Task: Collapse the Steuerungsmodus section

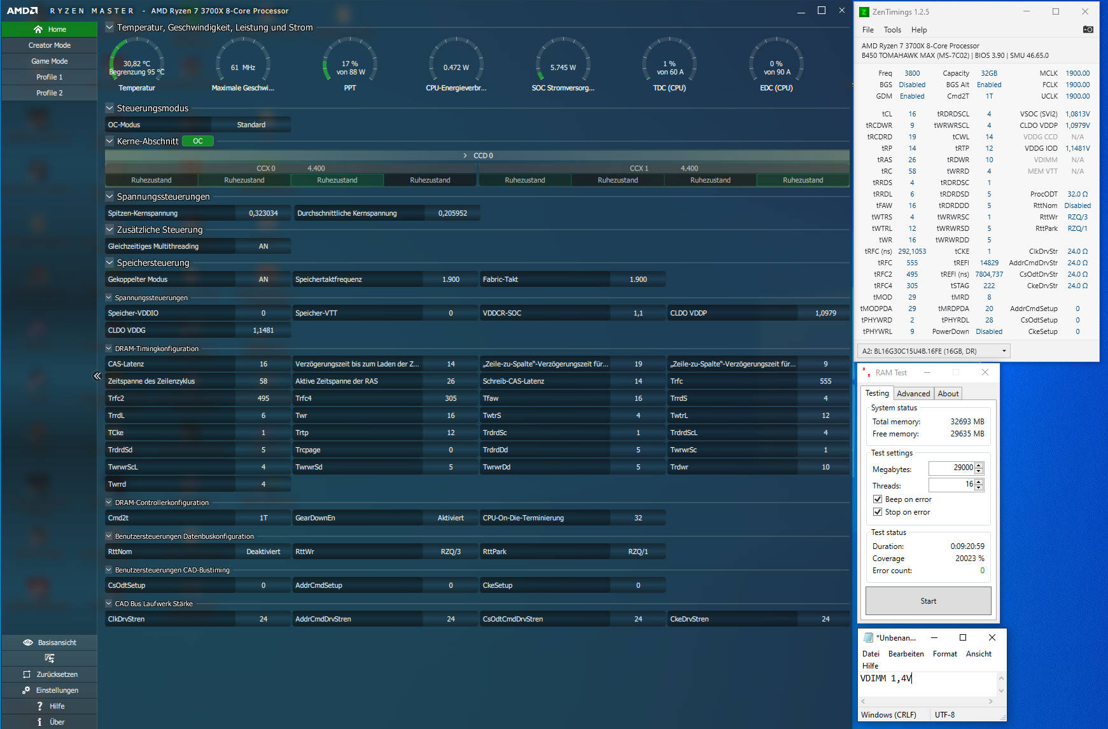Action: click(109, 108)
